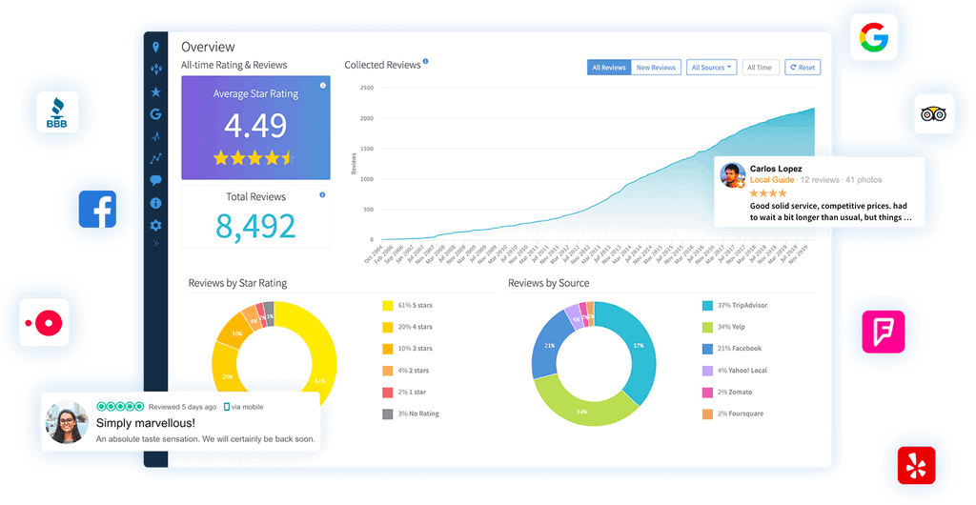
Task: Toggle the 2% Foursquare legend swatch
Action: [x=707, y=414]
